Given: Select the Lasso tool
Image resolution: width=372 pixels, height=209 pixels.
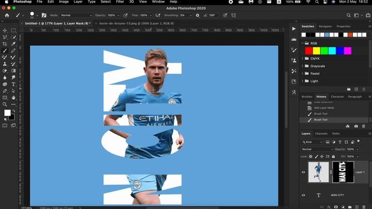Looking at the screenshot, I should [5, 37].
